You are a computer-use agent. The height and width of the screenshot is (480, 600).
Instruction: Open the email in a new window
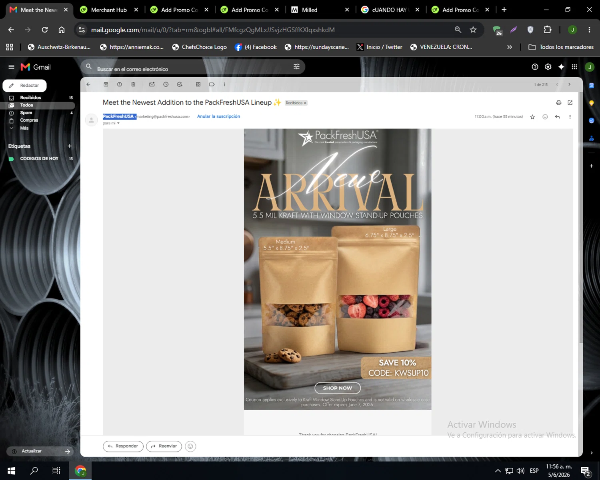[570, 103]
